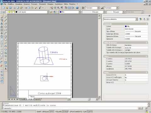Click the Plot (print) toolbar icon
Viewport: 151px width, 113px height.
pos(14,8)
